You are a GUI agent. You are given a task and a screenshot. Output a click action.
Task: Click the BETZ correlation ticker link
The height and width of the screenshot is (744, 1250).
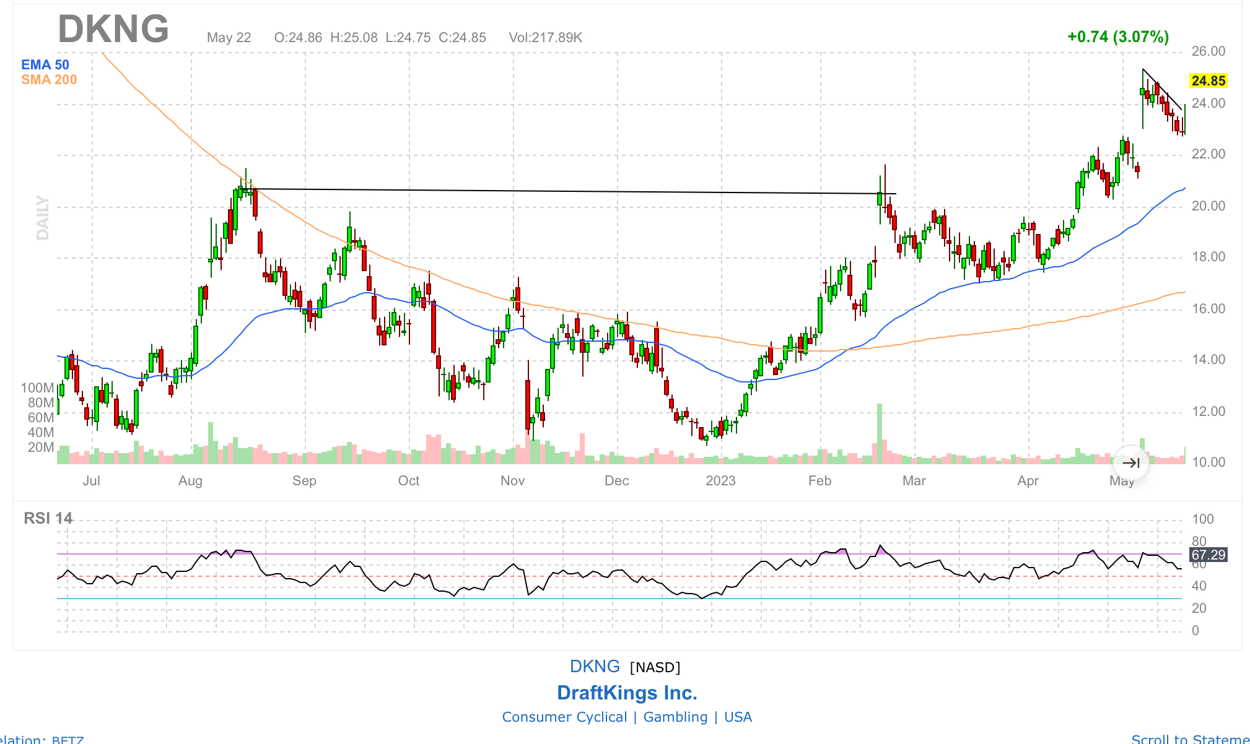pyautogui.click(x=66, y=740)
